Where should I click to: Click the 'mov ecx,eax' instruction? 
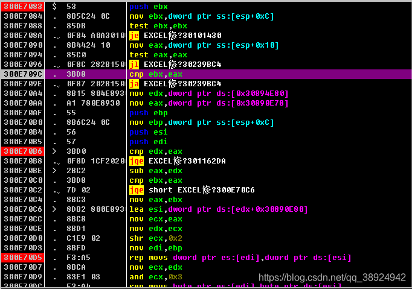point(156,219)
